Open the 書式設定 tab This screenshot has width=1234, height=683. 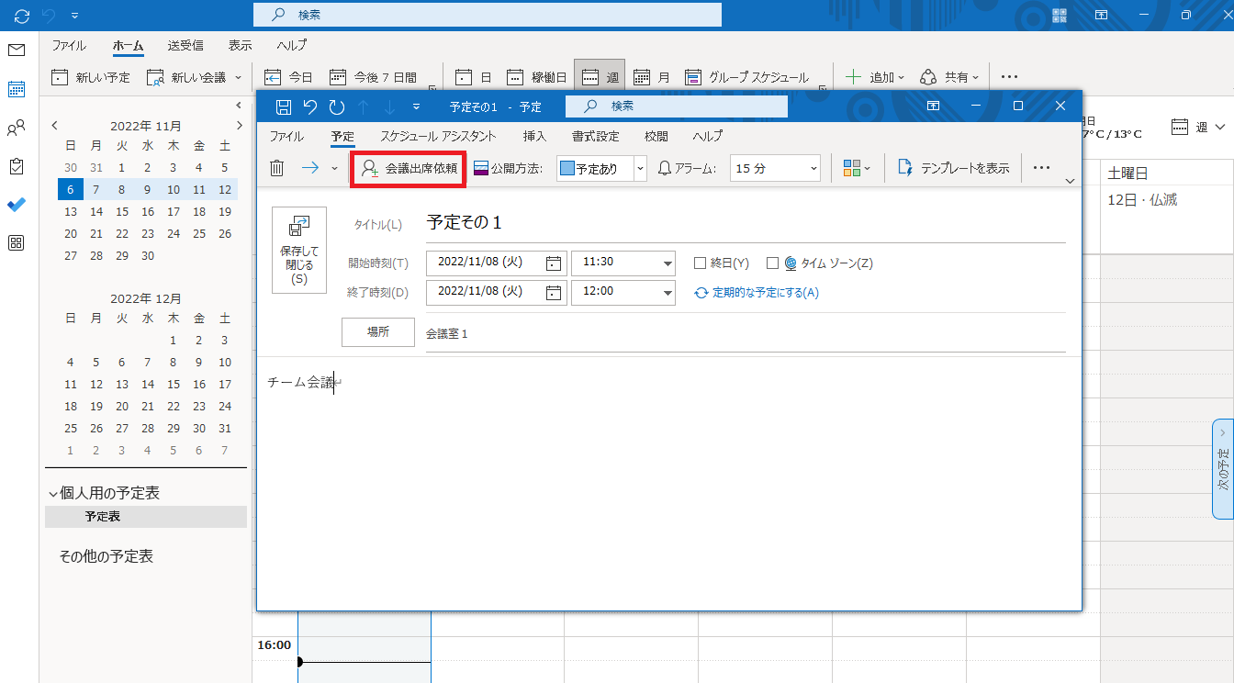[x=595, y=136]
